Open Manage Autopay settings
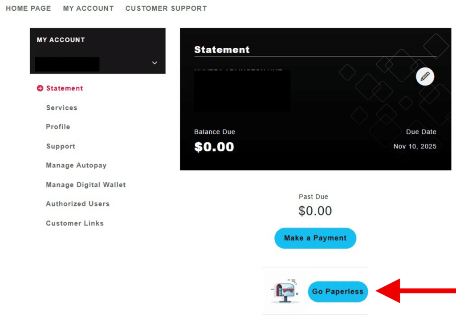 coord(76,165)
